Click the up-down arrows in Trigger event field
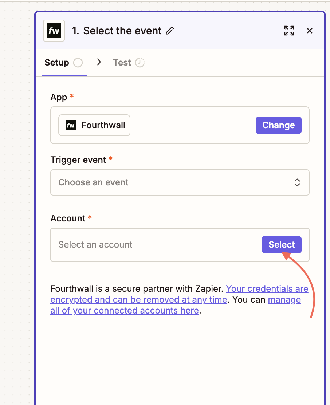Image resolution: width=330 pixels, height=405 pixels. click(297, 182)
